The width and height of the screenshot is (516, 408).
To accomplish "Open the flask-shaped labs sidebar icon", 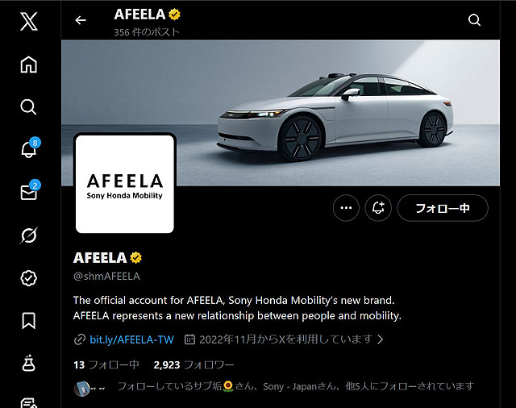I will click(x=29, y=364).
